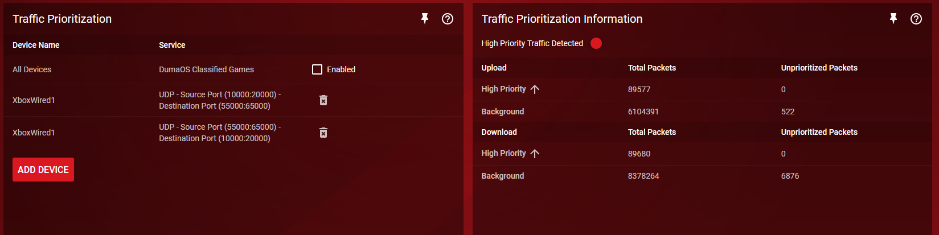Select the All Devices row
The width and height of the screenshot is (939, 235).
(x=32, y=69)
